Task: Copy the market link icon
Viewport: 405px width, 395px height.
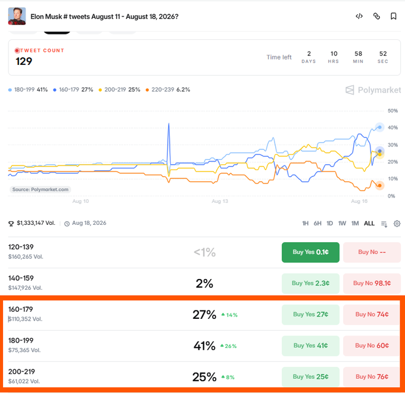Action: 376,16
